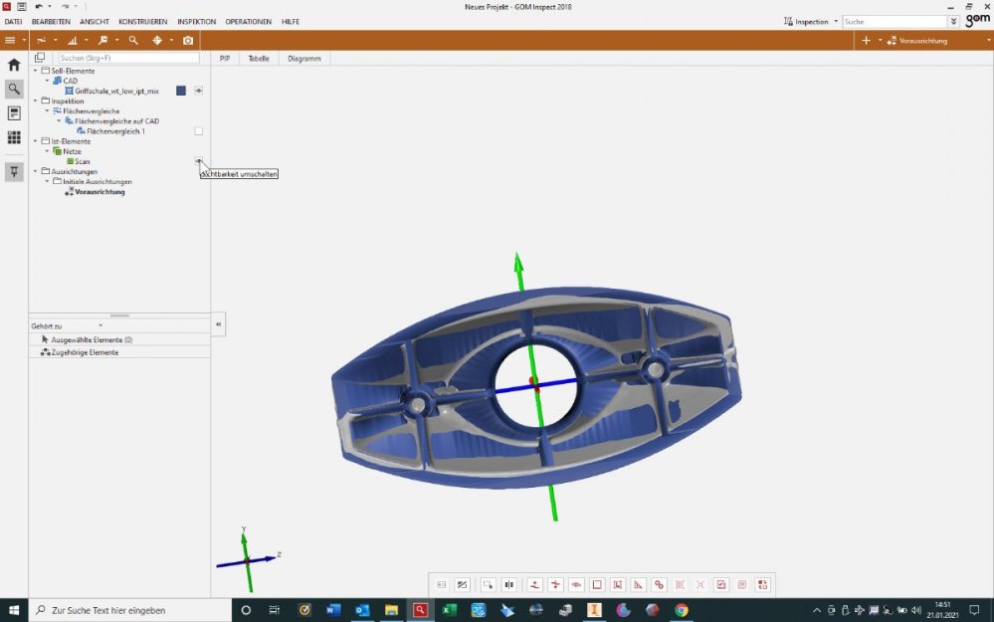Click the pin icon in left sidebar
The image size is (994, 622).
(x=14, y=171)
